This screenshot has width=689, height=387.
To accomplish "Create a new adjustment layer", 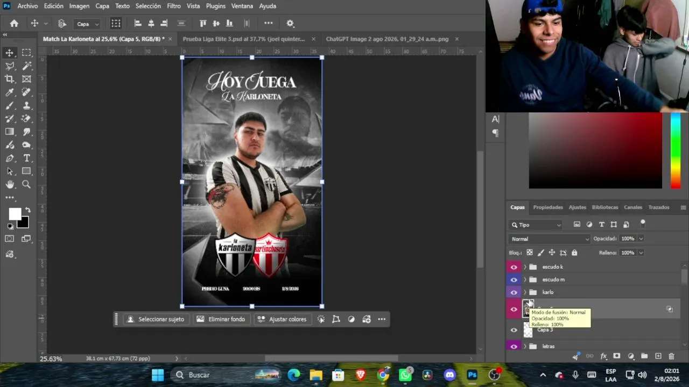I will 631,356.
